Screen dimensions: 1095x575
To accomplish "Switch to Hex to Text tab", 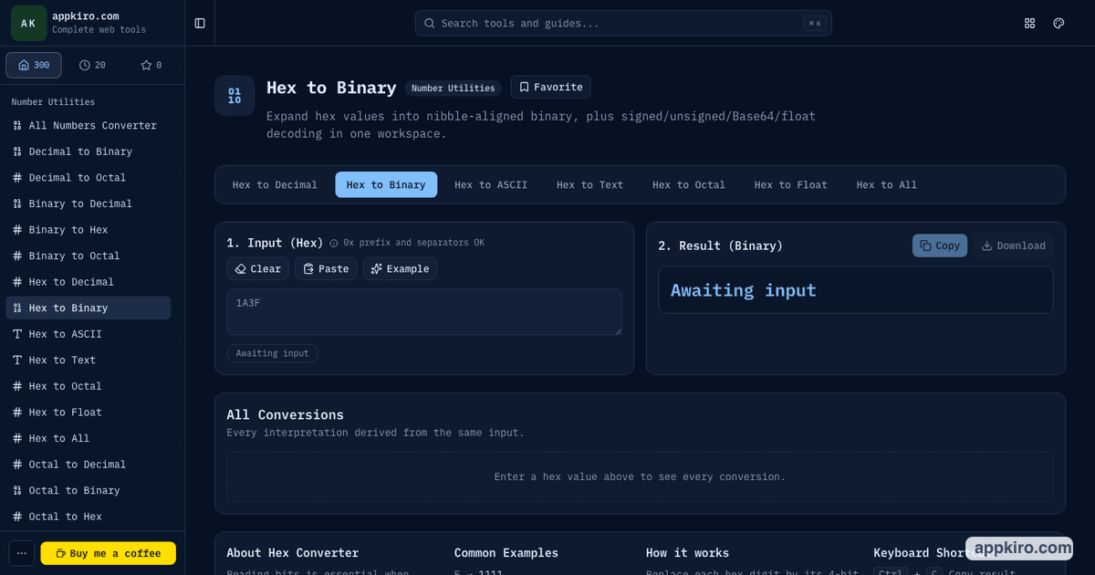I will tap(590, 184).
